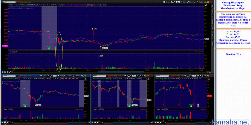The image size is (251, 125).
Task: Open Style menu in the 5m chart panel
Action: (60, 76)
